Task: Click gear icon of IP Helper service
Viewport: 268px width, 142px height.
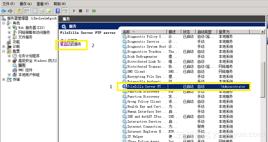Action: click(x=124, y=136)
